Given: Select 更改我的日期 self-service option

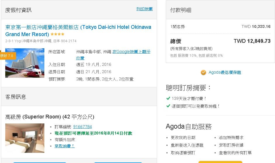Looking at the screenshot, I should pyautogui.click(x=183, y=138).
